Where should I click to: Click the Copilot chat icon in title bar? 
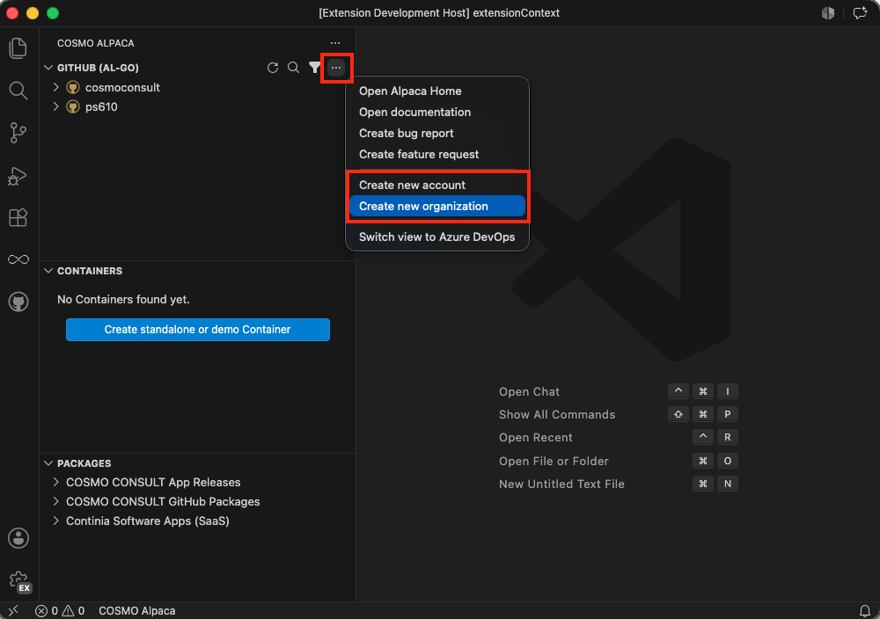860,13
